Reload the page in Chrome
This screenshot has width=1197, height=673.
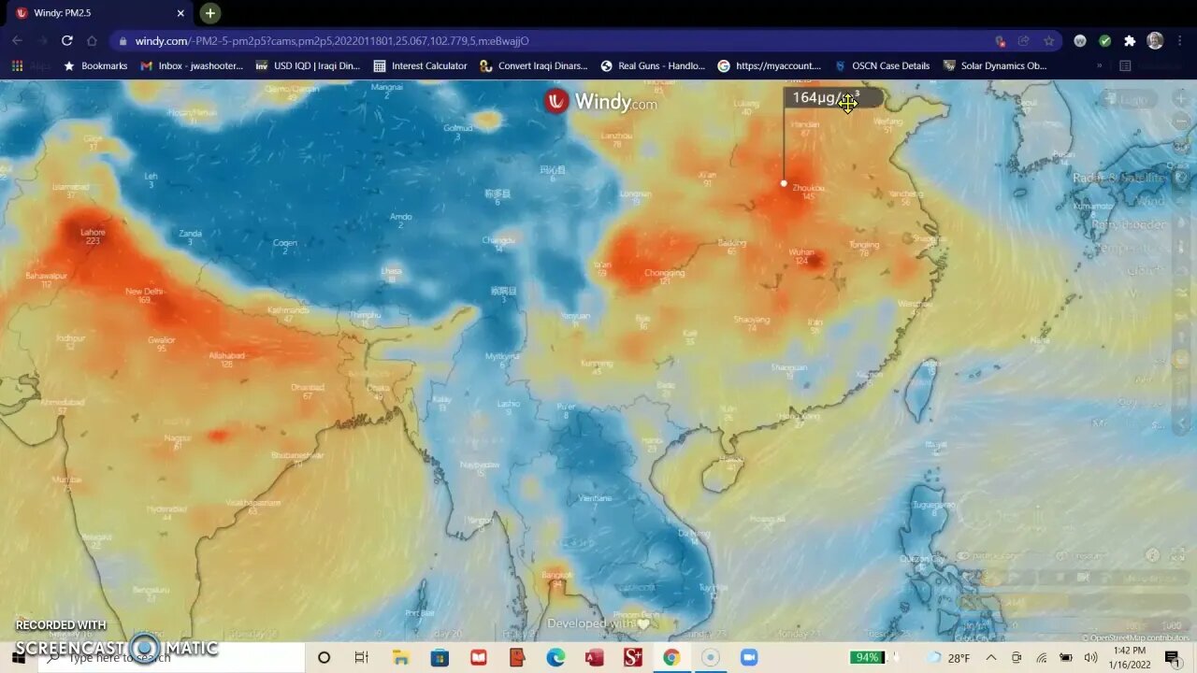click(66, 40)
